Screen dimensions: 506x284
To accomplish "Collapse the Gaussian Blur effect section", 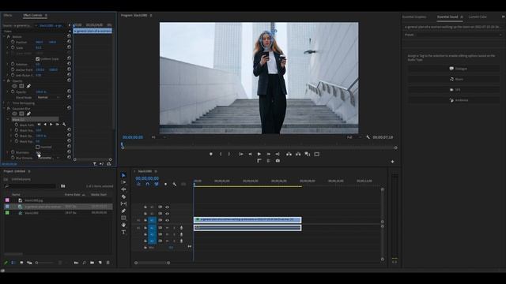I will click(x=4, y=109).
